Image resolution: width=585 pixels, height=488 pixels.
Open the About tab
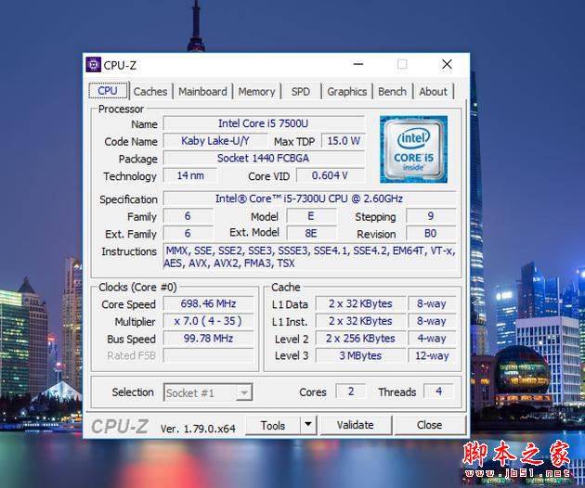(x=433, y=91)
